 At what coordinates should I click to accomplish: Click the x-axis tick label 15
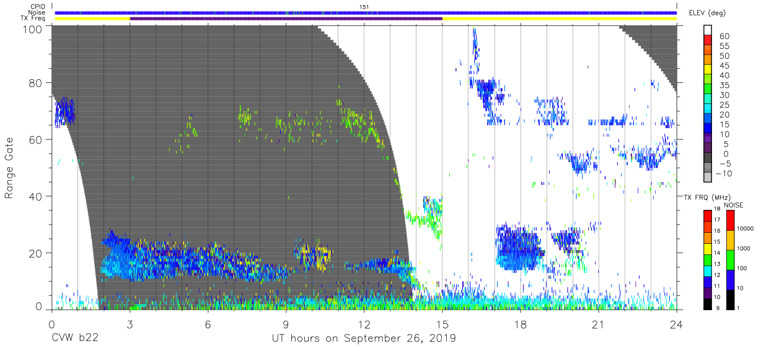click(442, 324)
